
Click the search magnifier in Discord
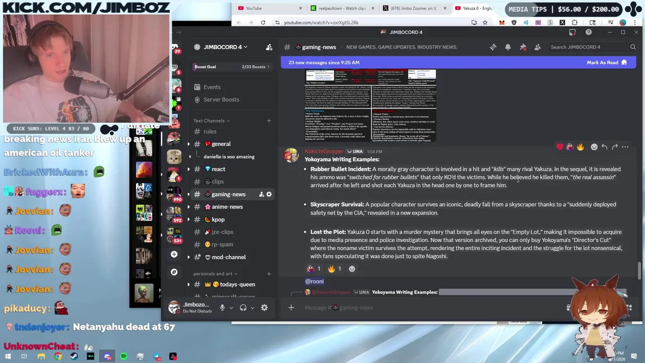tap(633, 47)
